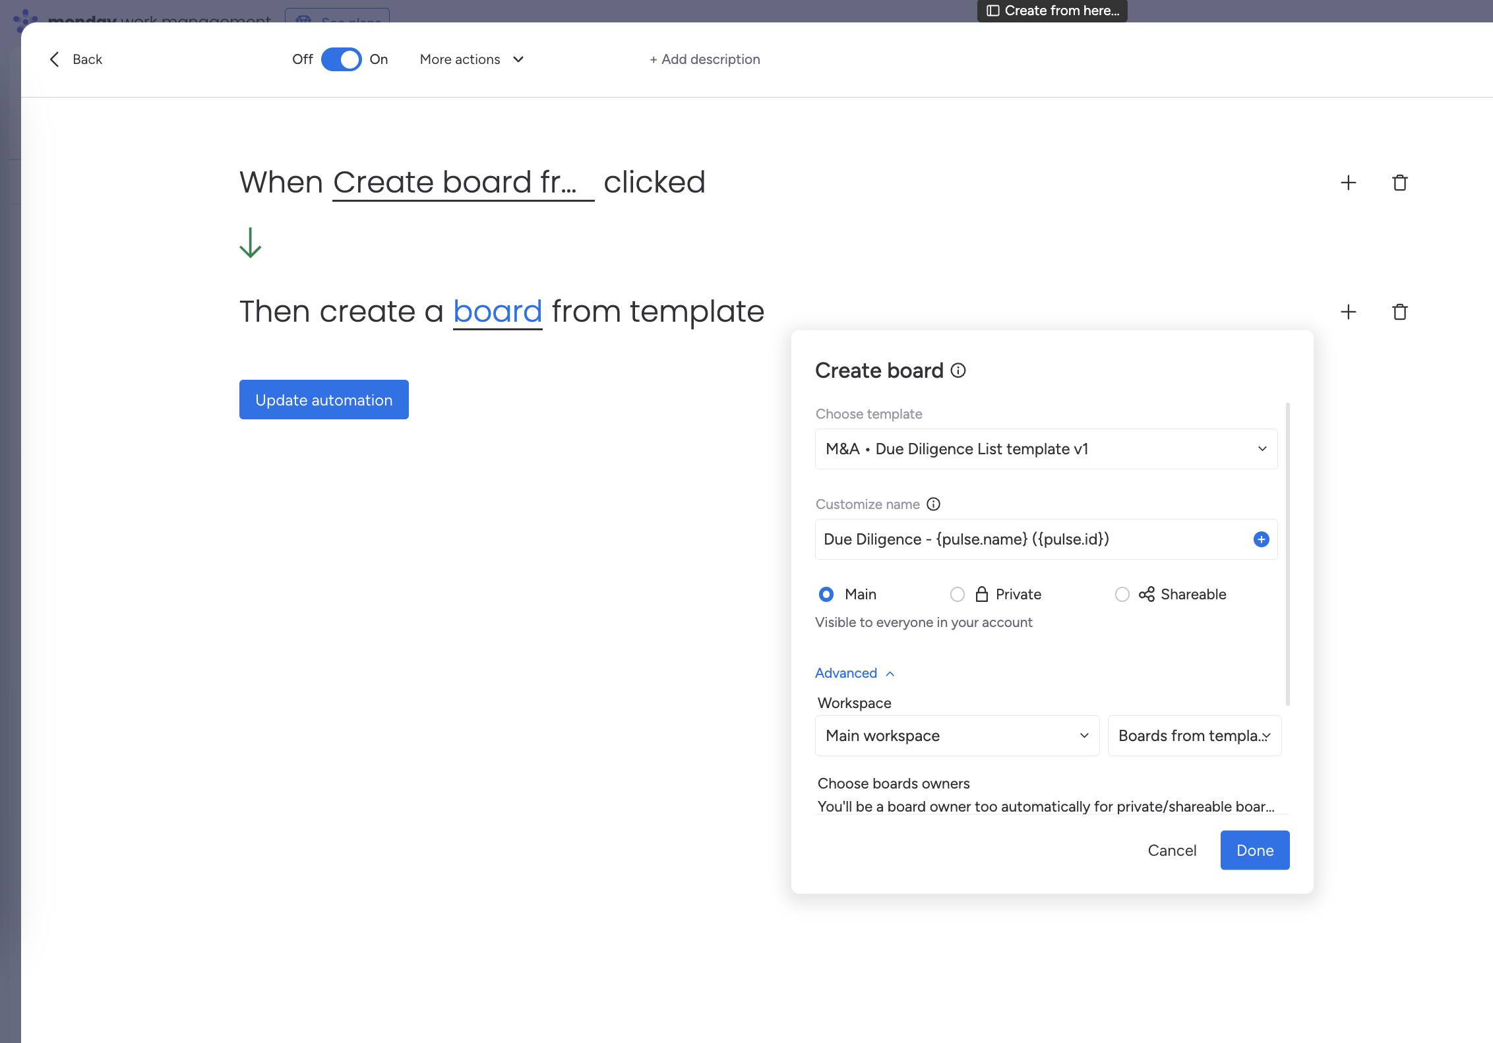Image resolution: width=1493 pixels, height=1043 pixels.
Task: Select the Shareable board radio button
Action: tap(1122, 595)
